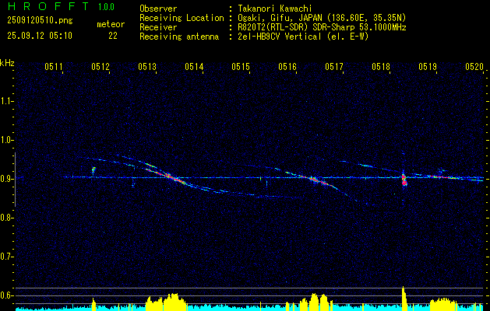Click the Observer field label
This screenshot has height=311, width=490.
(158, 9)
